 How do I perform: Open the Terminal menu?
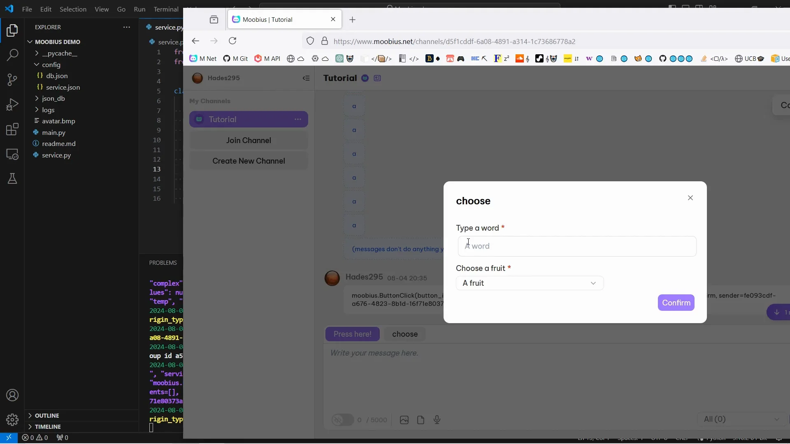(166, 9)
